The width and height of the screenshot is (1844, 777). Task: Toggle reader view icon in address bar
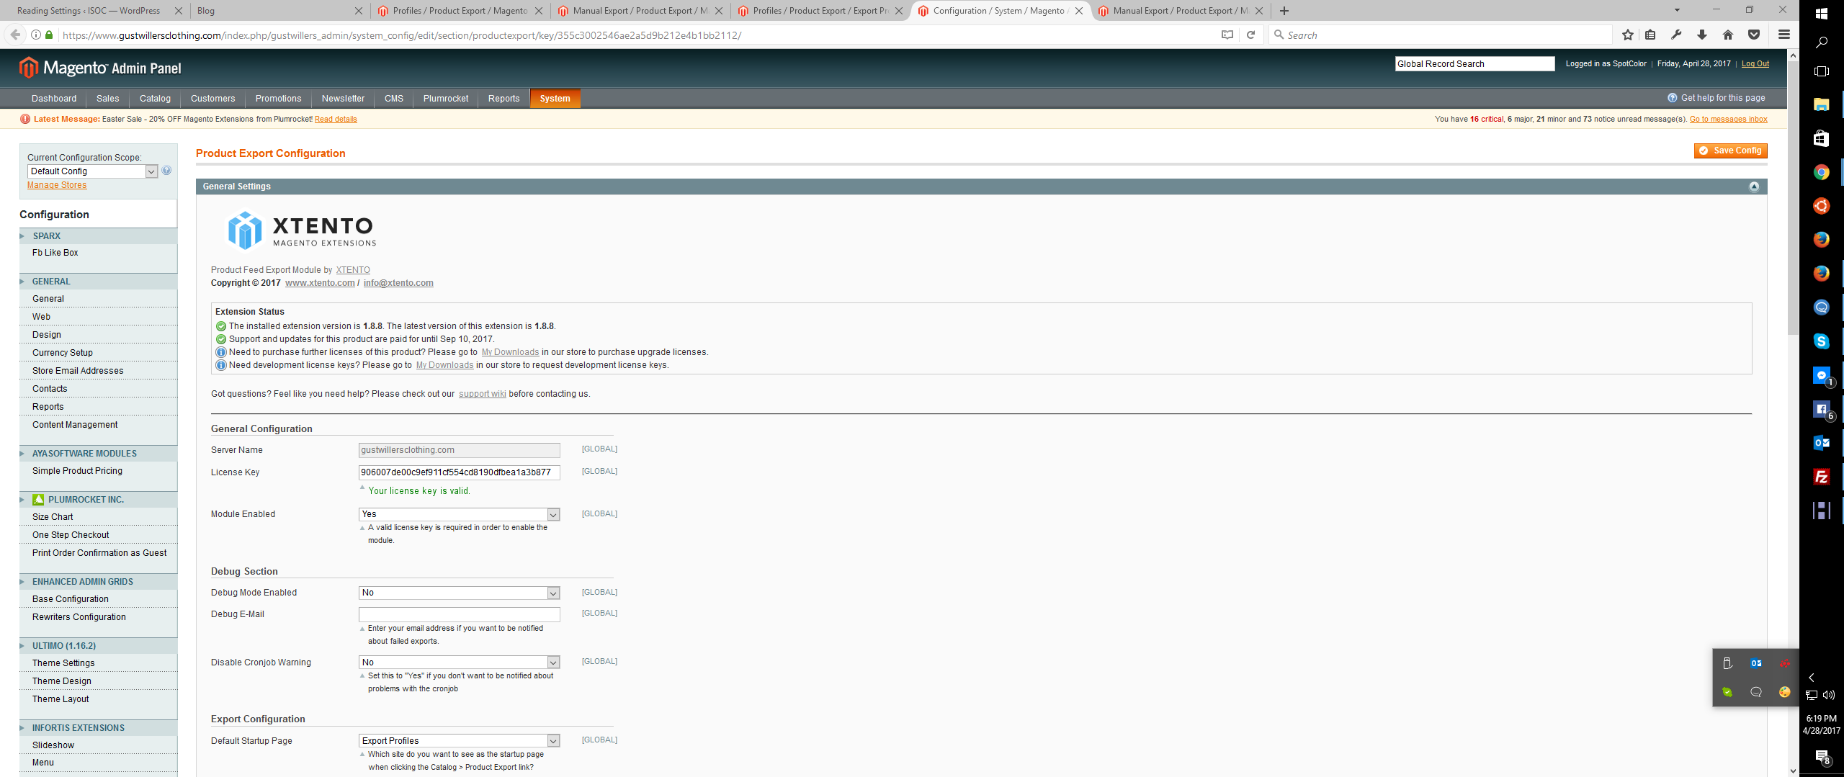point(1227,35)
